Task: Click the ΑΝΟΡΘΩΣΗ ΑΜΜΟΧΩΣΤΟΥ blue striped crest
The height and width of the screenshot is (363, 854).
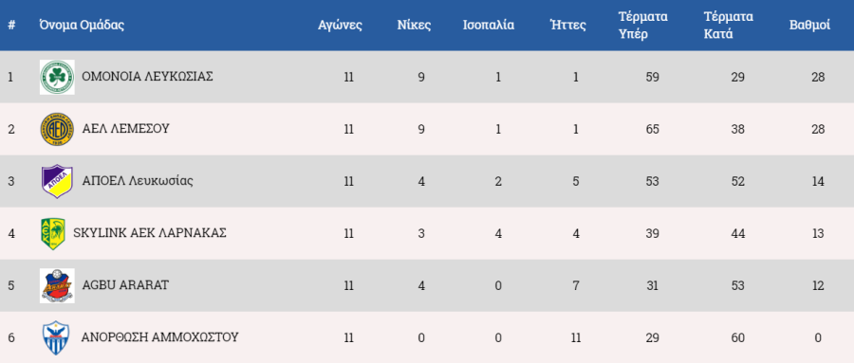Action: point(56,338)
